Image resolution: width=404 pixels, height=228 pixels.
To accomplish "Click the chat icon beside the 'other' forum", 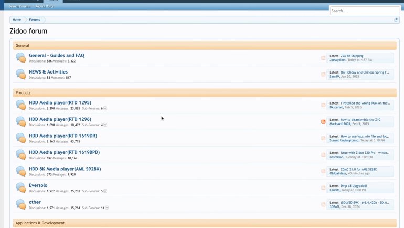I will 21,204.
